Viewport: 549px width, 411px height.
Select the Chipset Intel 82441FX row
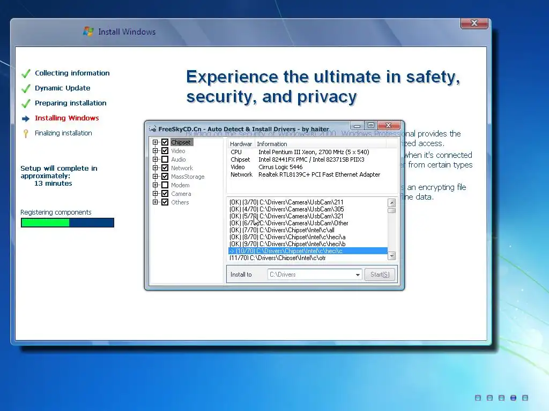pyautogui.click(x=313, y=159)
